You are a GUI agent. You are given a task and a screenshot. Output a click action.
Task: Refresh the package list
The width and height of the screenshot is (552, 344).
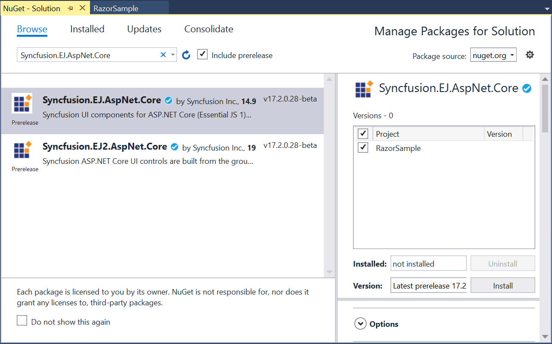(186, 55)
